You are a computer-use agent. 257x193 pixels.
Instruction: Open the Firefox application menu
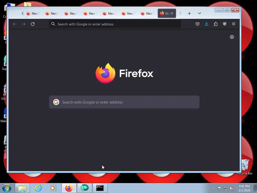(234, 24)
